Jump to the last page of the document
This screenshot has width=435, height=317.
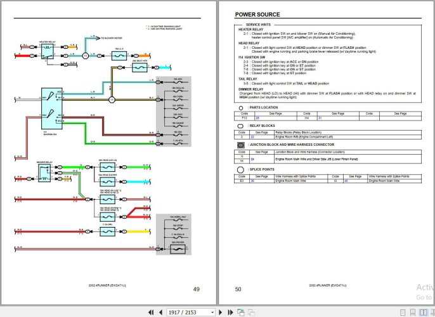coord(230,313)
